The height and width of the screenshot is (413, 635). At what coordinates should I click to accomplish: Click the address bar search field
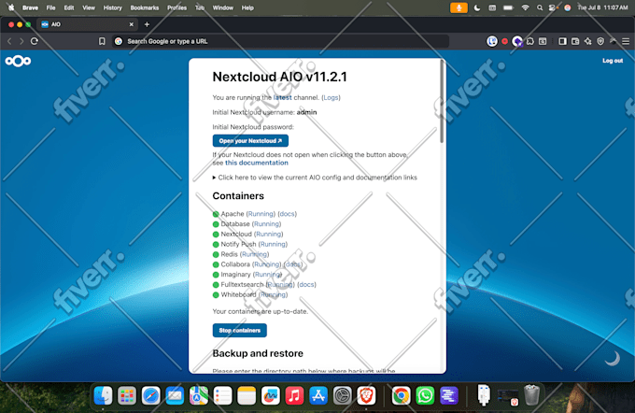[x=280, y=41]
